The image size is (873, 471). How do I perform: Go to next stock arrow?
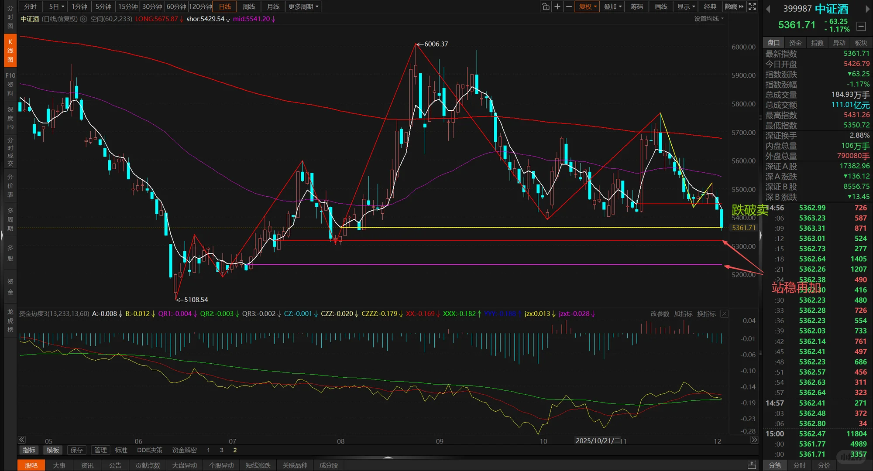tap(867, 9)
